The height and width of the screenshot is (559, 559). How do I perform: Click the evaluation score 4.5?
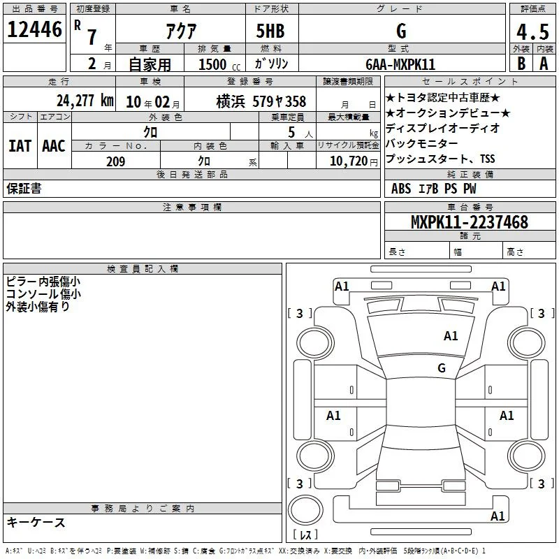(x=532, y=31)
